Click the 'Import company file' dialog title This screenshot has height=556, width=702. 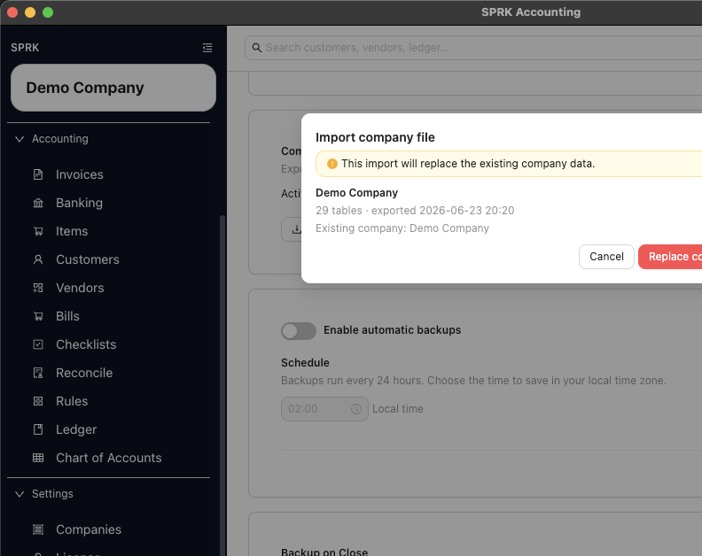(x=375, y=137)
